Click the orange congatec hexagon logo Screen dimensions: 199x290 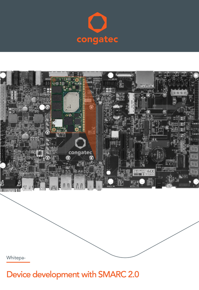(x=98, y=23)
